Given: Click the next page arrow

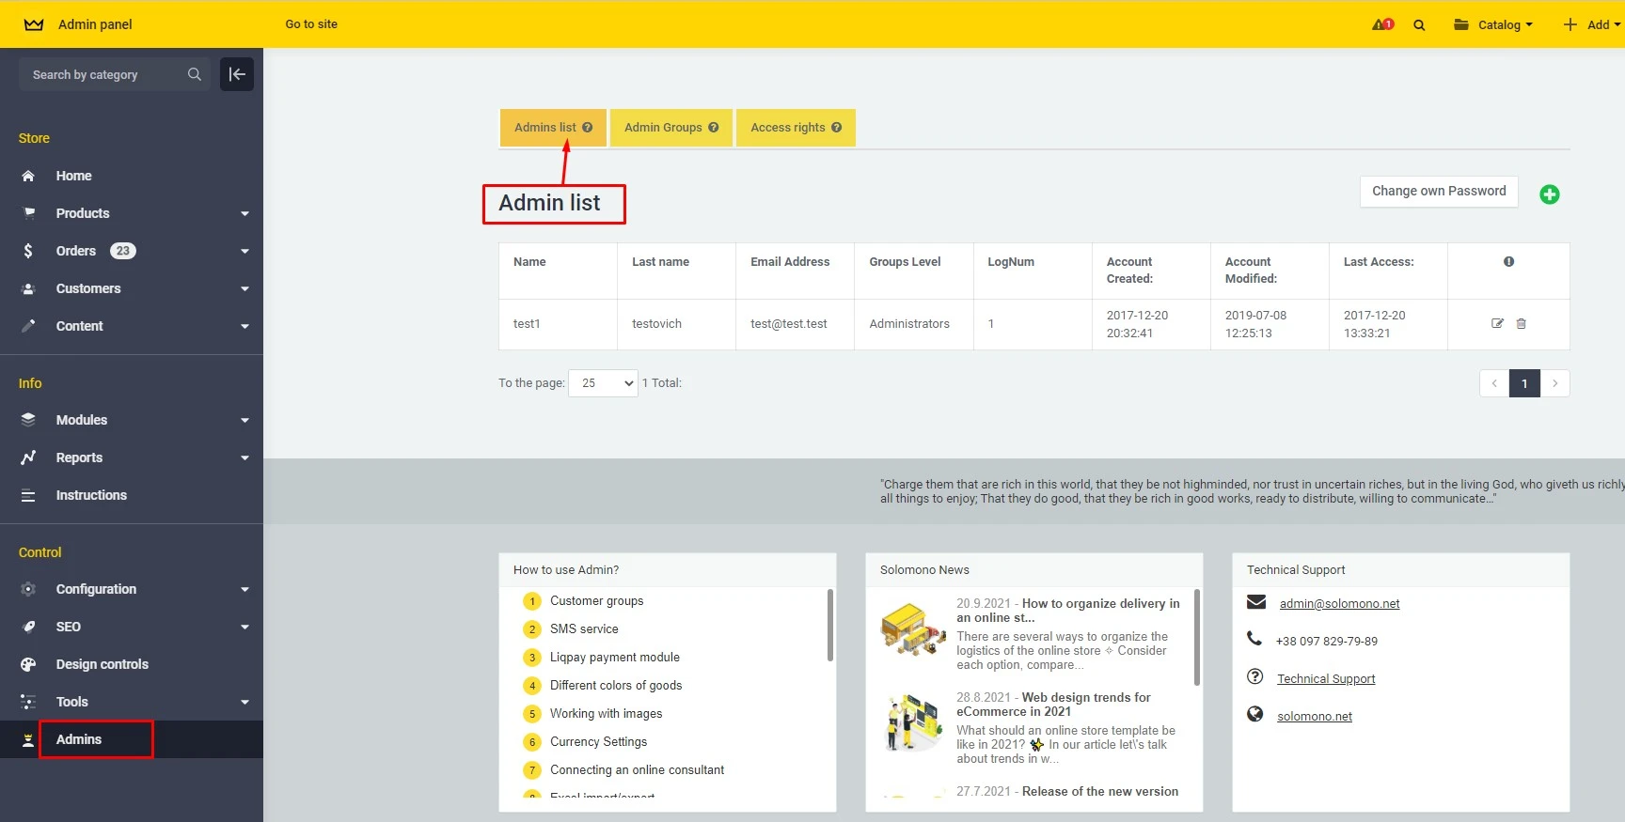Looking at the screenshot, I should (x=1555, y=383).
